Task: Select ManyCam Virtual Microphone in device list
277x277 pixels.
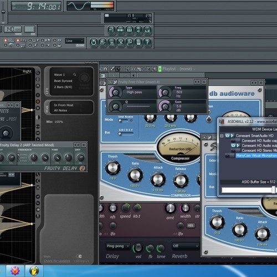Action: [x=257, y=156]
